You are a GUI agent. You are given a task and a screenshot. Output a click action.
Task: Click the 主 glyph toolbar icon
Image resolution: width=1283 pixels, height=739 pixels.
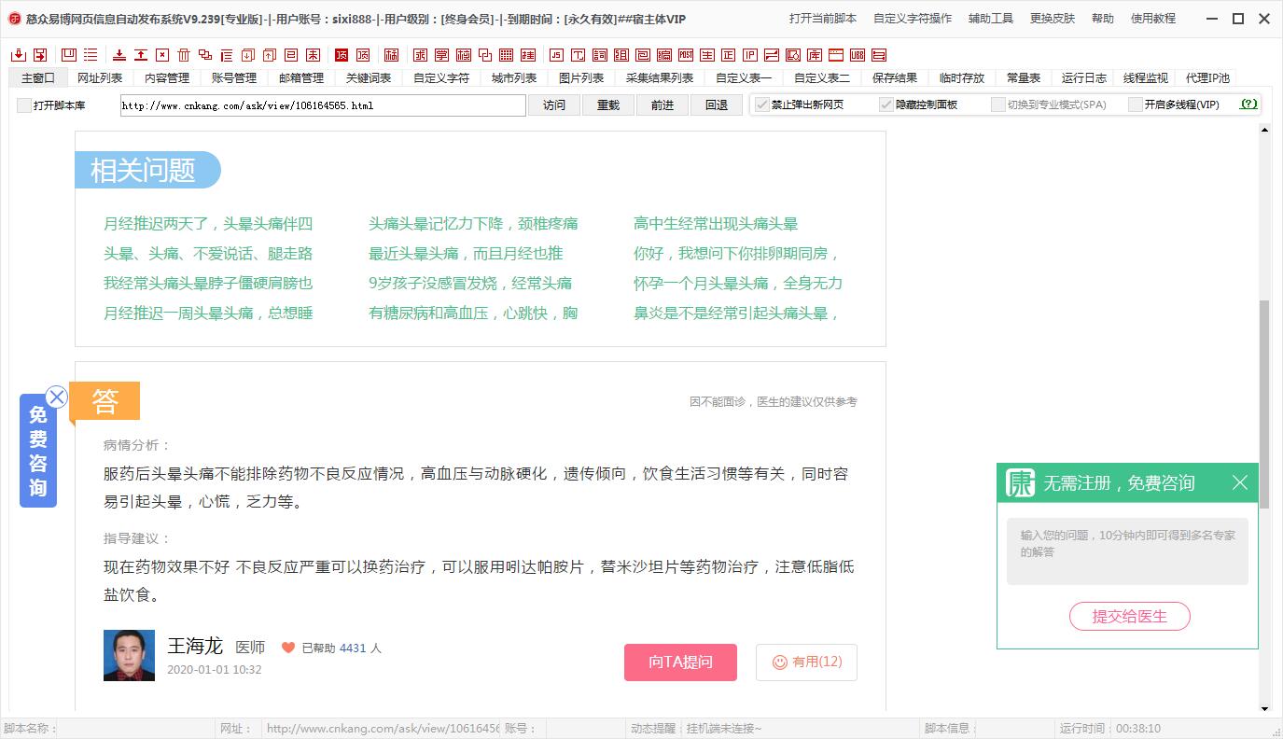point(707,55)
